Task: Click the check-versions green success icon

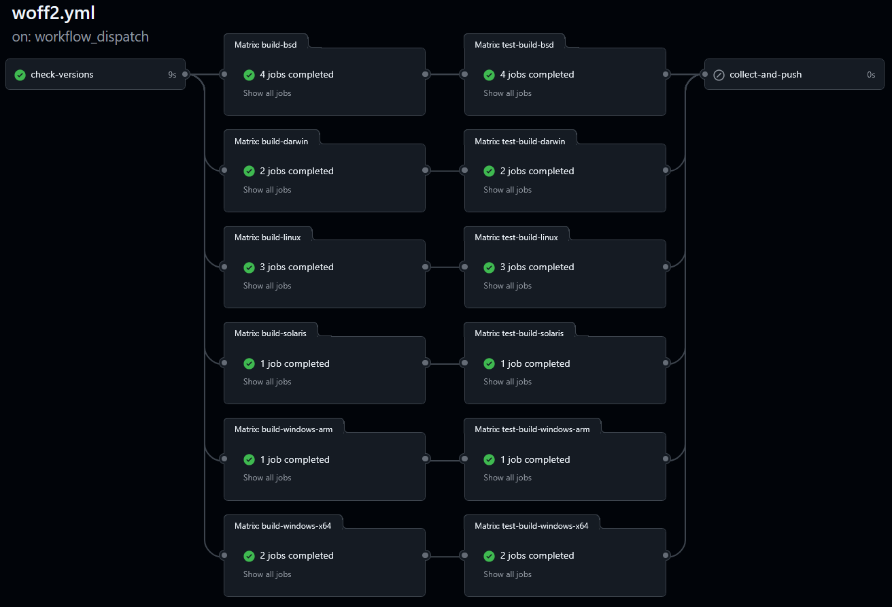Action: click(20, 75)
